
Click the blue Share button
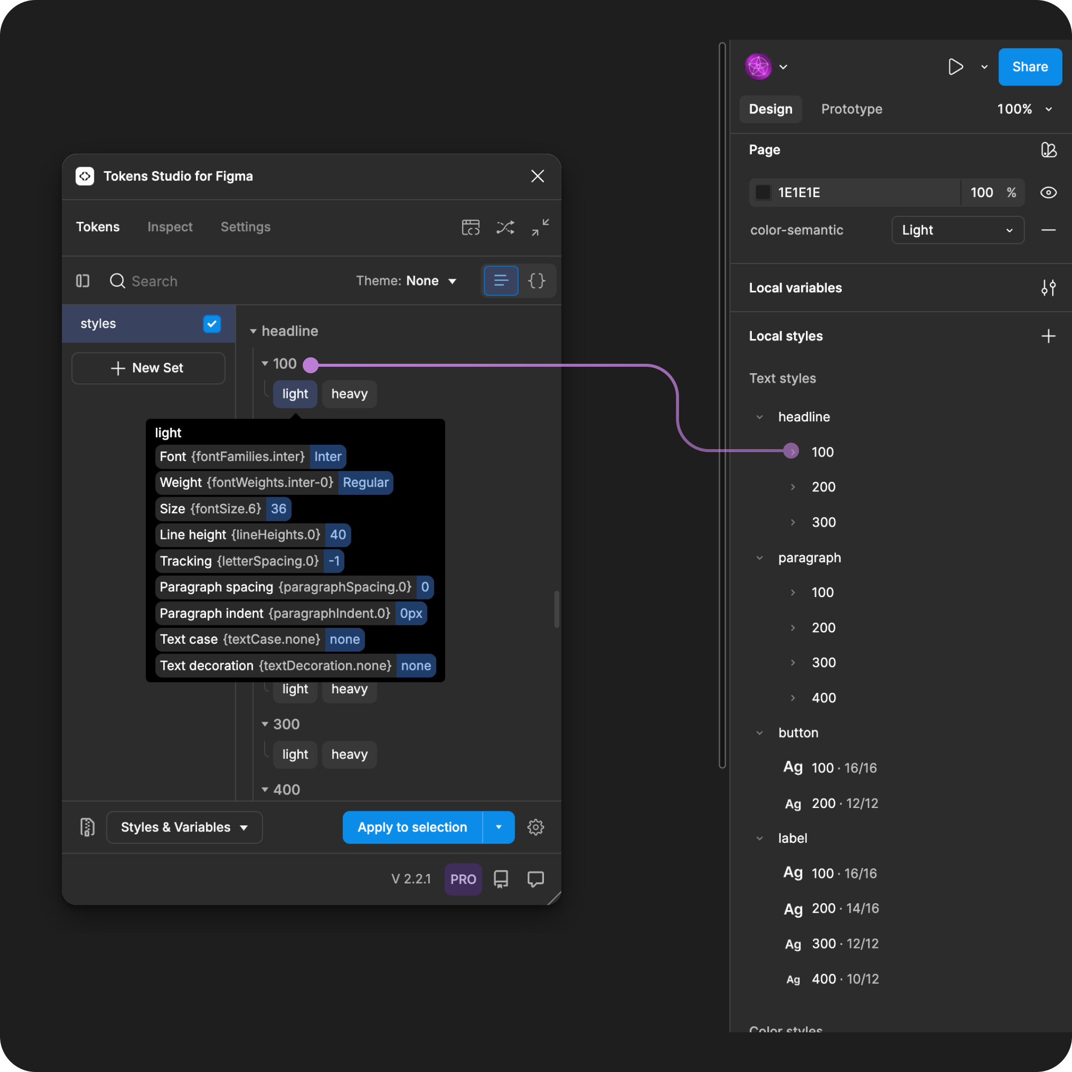[x=1030, y=67]
